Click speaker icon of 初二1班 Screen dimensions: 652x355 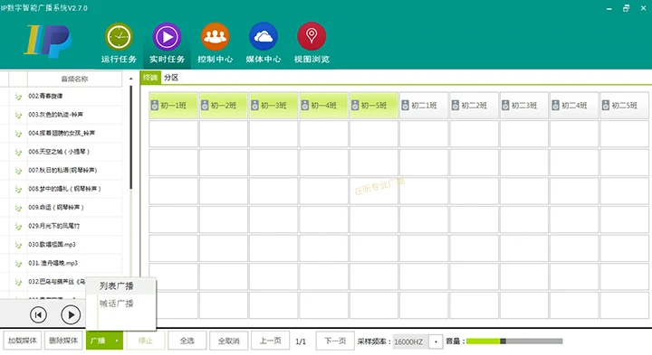coord(405,106)
